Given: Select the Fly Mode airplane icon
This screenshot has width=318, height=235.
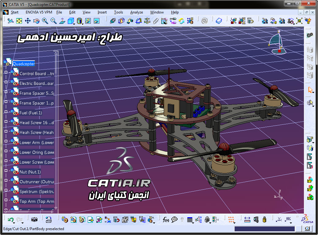Looking at the screenshot, I should coord(10,21).
